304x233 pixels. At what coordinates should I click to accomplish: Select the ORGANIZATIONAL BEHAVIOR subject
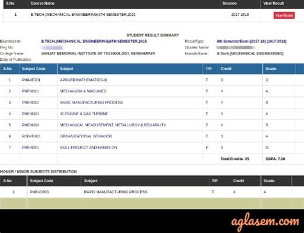tap(86, 136)
